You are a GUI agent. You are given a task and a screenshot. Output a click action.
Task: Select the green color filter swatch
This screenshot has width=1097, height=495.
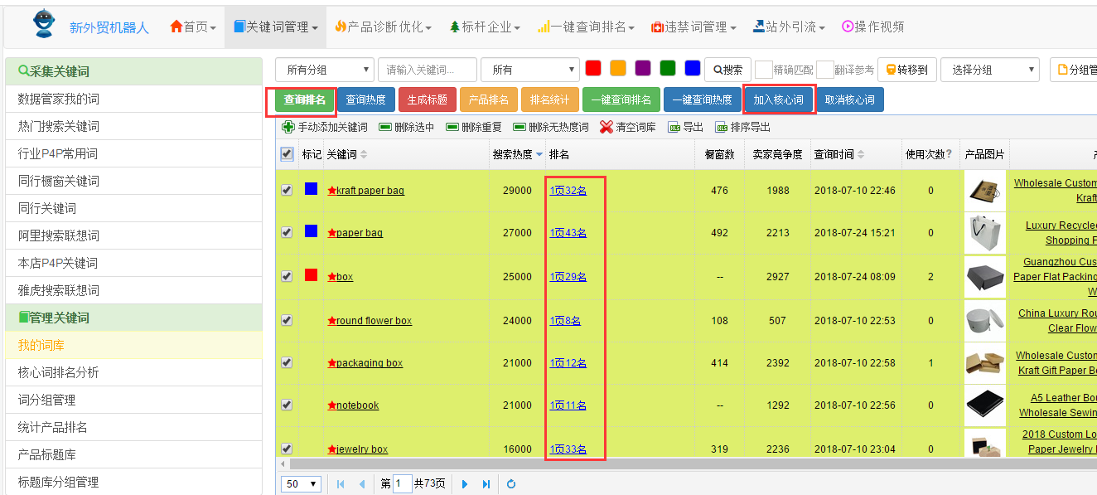(x=668, y=68)
